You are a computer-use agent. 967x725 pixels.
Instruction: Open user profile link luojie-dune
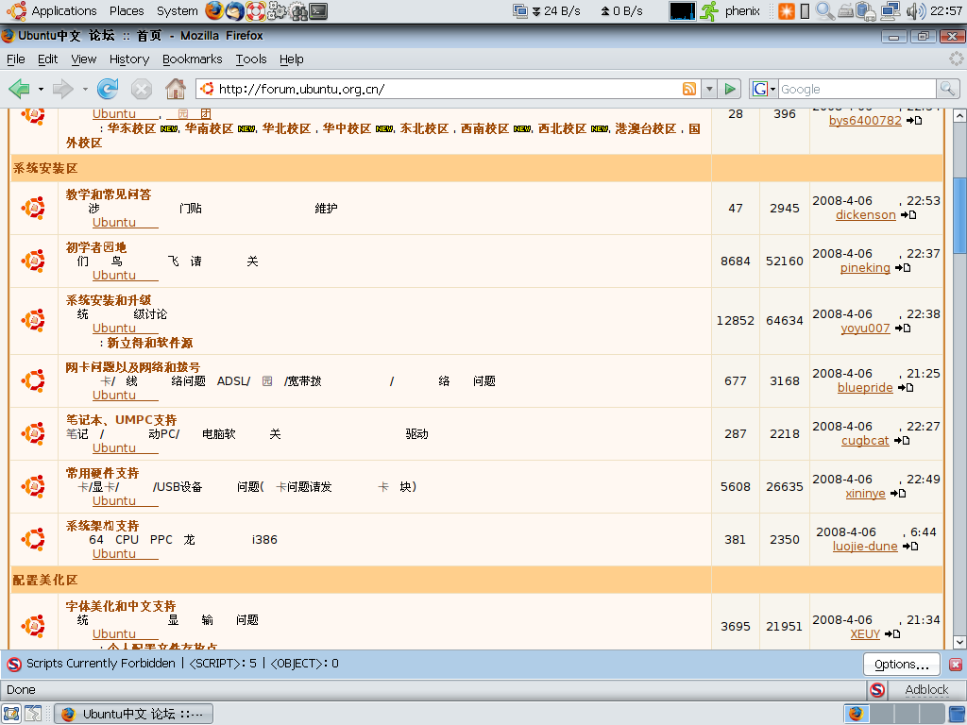[865, 547]
